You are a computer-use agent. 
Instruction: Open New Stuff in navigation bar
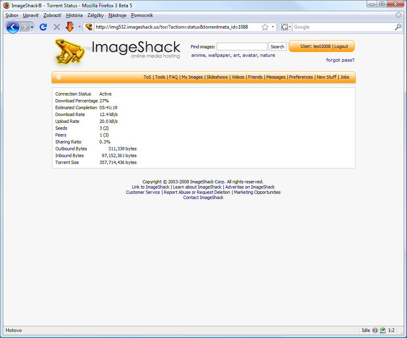(327, 77)
